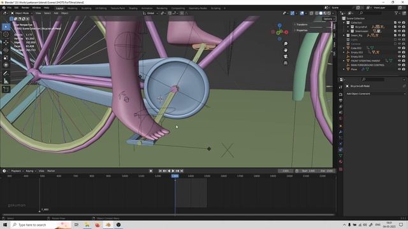
Task: Expand the BicycleFull collection tree arrow
Action: tap(348, 27)
